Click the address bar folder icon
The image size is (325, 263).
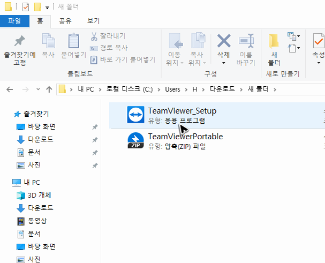tap(62, 89)
